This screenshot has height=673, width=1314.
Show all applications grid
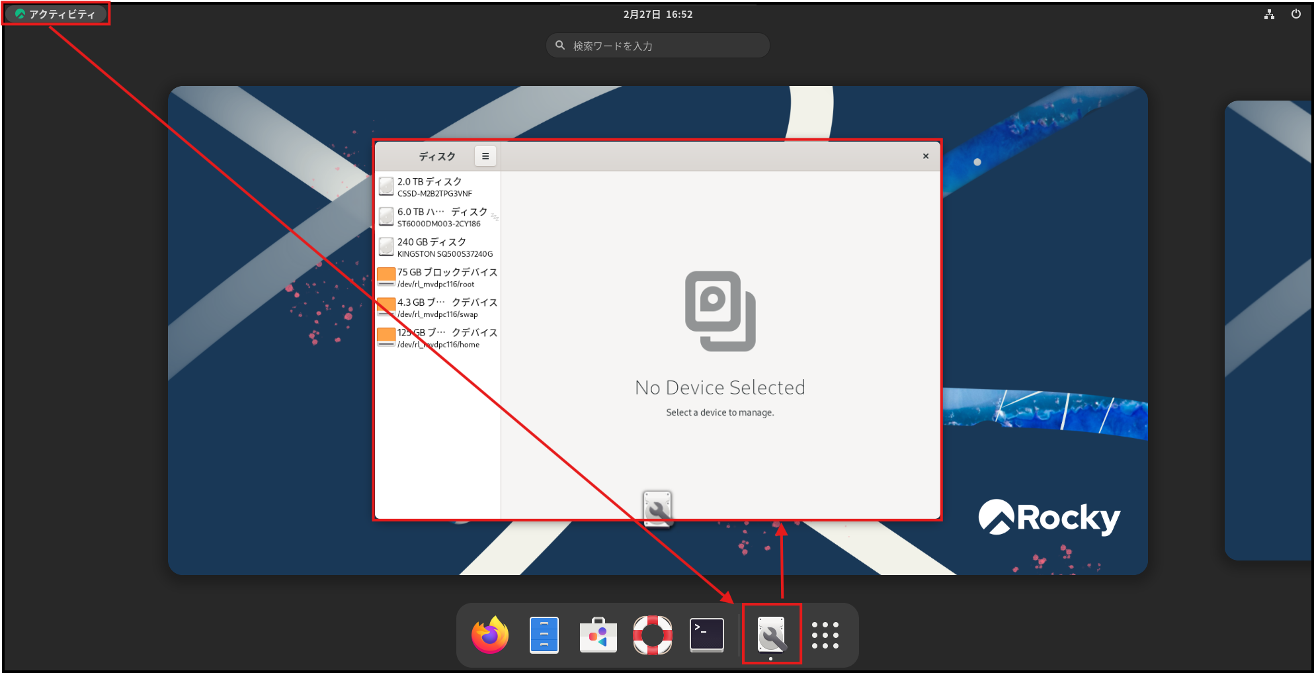pyautogui.click(x=825, y=635)
